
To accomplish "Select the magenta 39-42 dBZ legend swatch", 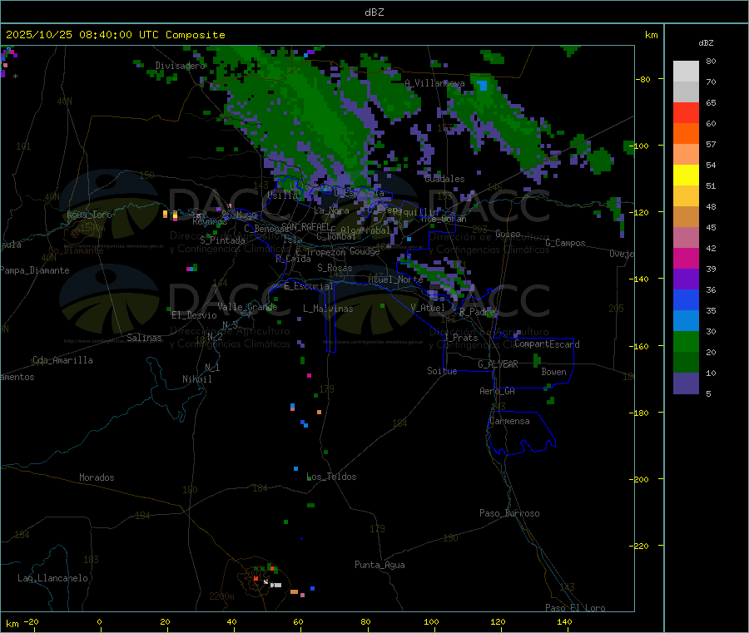I will point(686,258).
